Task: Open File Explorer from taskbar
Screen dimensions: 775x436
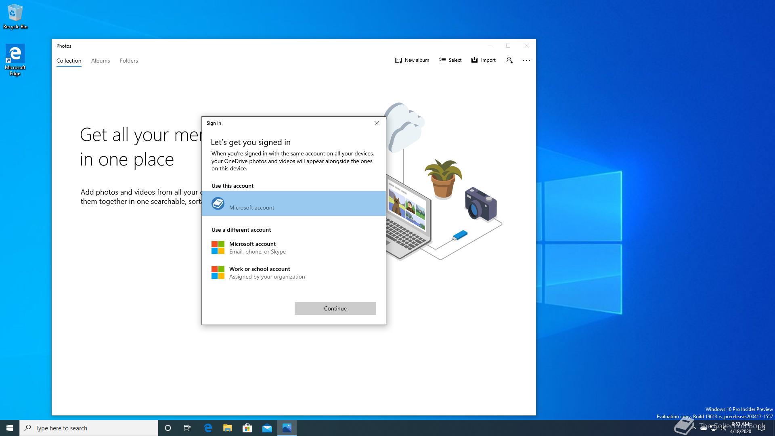Action: coord(228,428)
